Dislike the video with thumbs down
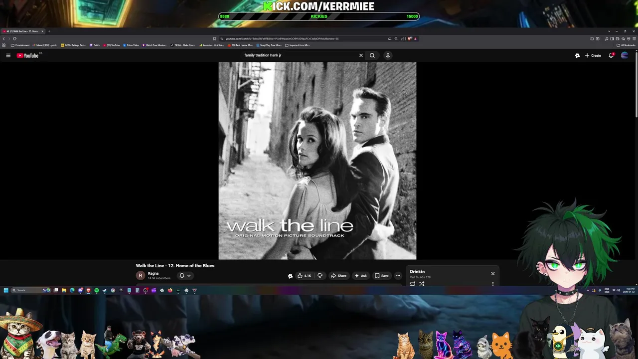The image size is (638, 359). pyautogui.click(x=320, y=276)
